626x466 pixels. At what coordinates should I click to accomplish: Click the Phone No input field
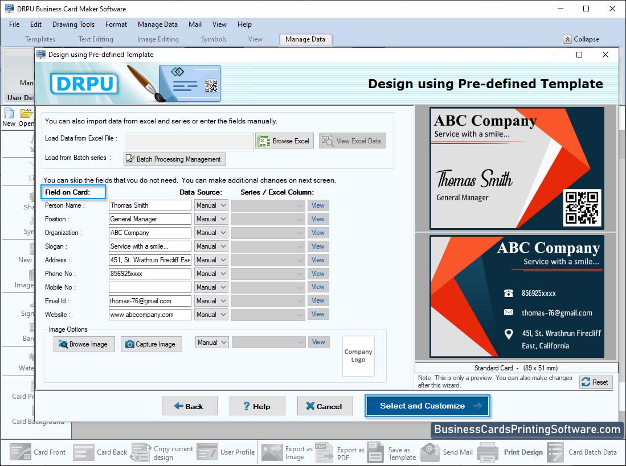point(150,274)
